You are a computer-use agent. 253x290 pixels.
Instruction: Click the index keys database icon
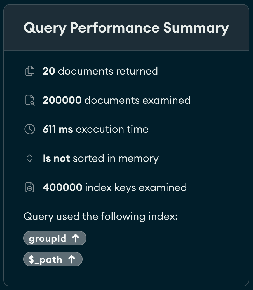click(30, 187)
